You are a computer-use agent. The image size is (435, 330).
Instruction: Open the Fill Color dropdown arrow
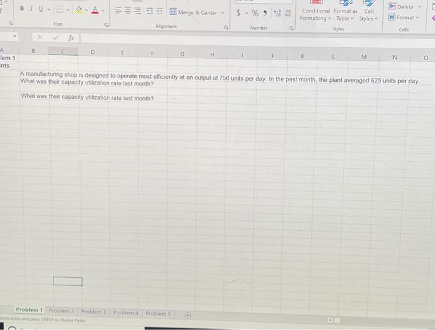coord(86,11)
